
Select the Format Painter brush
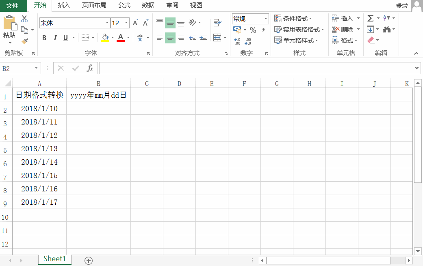(24, 41)
